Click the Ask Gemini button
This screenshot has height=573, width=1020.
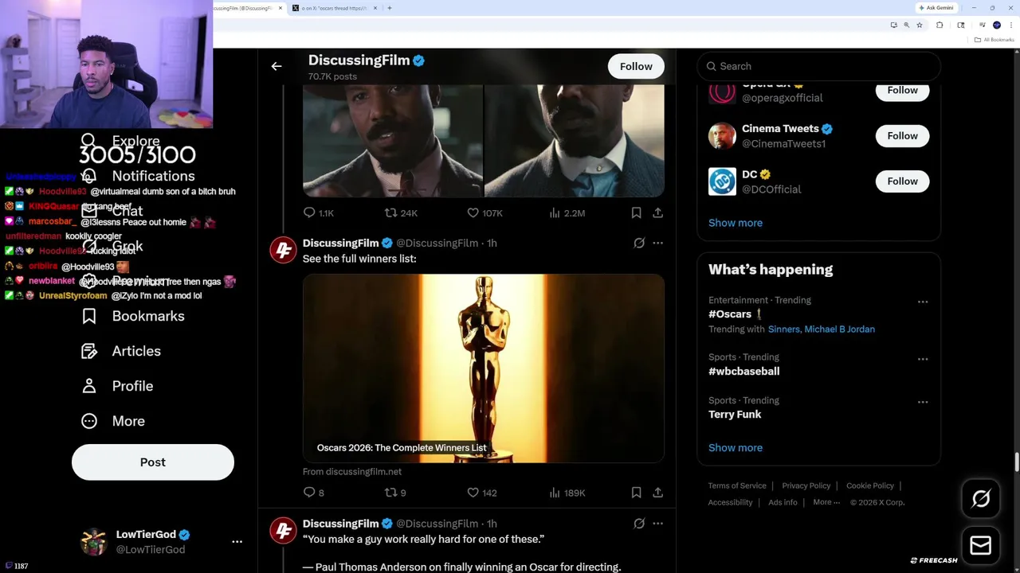[x=936, y=8]
